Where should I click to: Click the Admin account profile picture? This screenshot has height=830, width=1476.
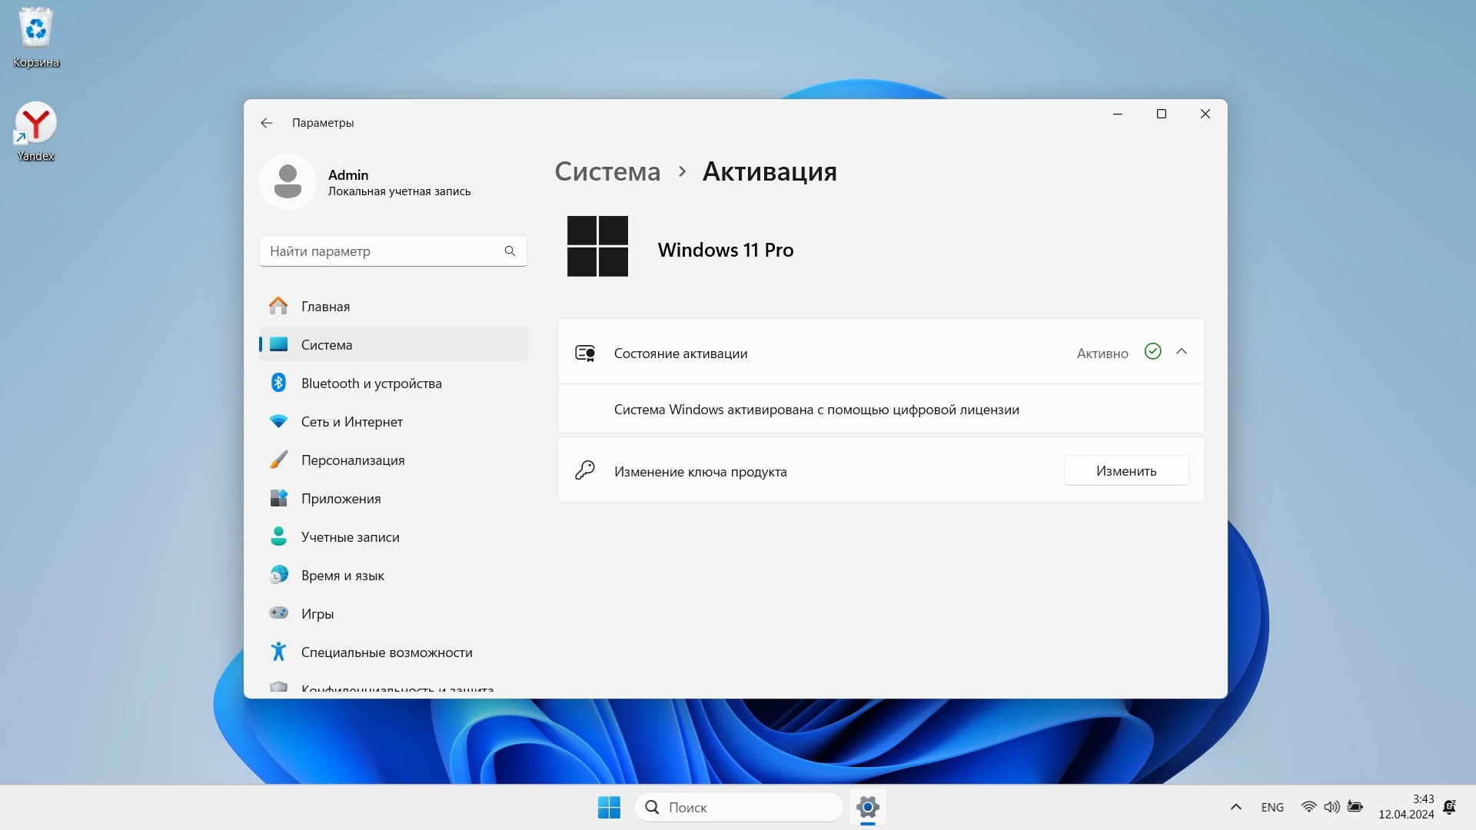point(288,181)
